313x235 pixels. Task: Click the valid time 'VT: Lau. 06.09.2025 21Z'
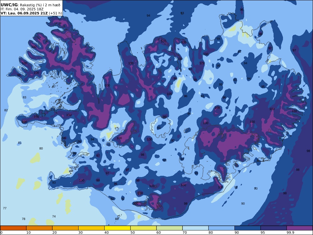pos(24,13)
